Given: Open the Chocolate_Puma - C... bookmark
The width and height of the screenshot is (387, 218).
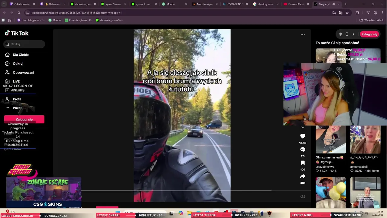Looking at the screenshot, I should point(79,20).
